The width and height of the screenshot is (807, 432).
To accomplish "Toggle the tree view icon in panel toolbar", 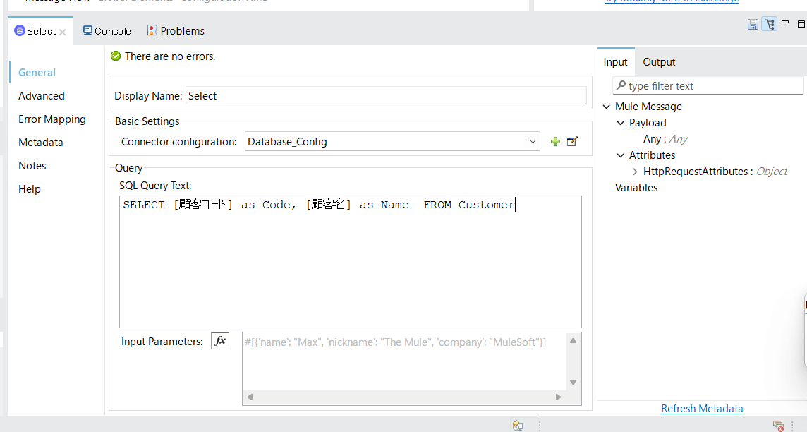I will coord(770,24).
